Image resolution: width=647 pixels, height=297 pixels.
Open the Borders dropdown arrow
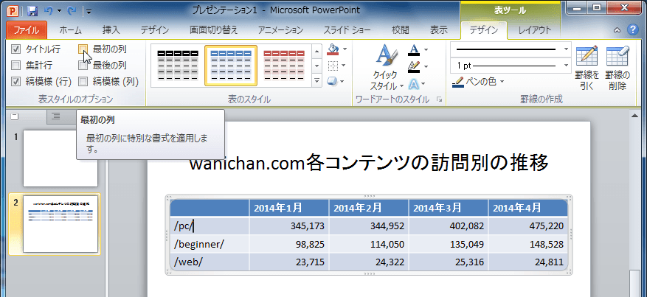click(344, 66)
